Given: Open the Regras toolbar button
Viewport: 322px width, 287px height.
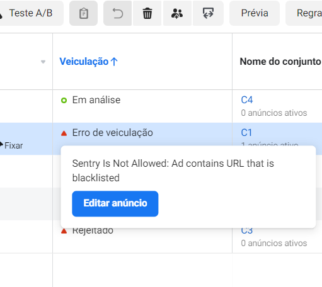Looking at the screenshot, I should click(x=304, y=13).
